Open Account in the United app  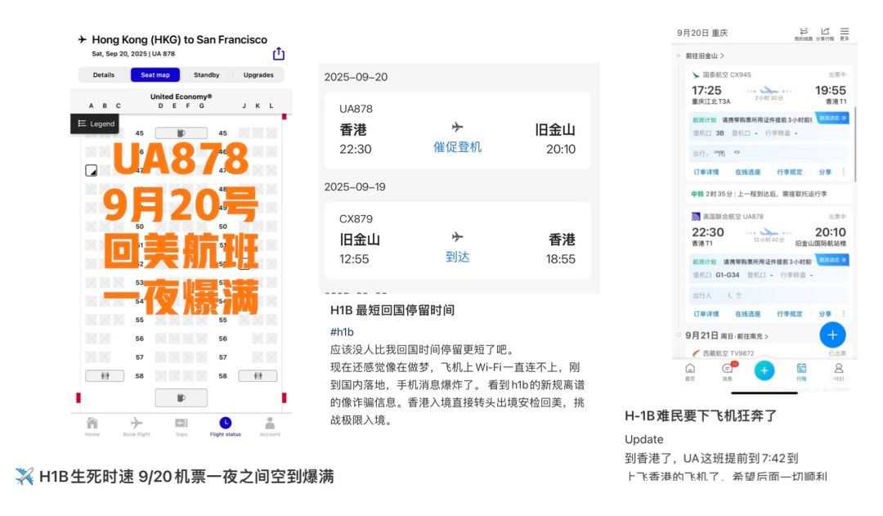[270, 423]
